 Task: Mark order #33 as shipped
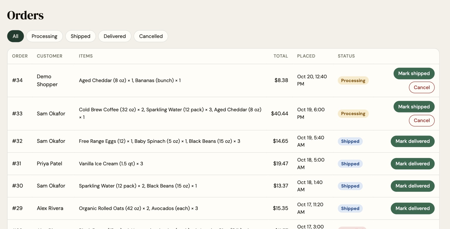tap(414, 107)
